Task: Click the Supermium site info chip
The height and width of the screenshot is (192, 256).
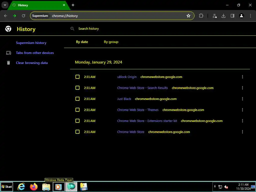Action: (40, 16)
